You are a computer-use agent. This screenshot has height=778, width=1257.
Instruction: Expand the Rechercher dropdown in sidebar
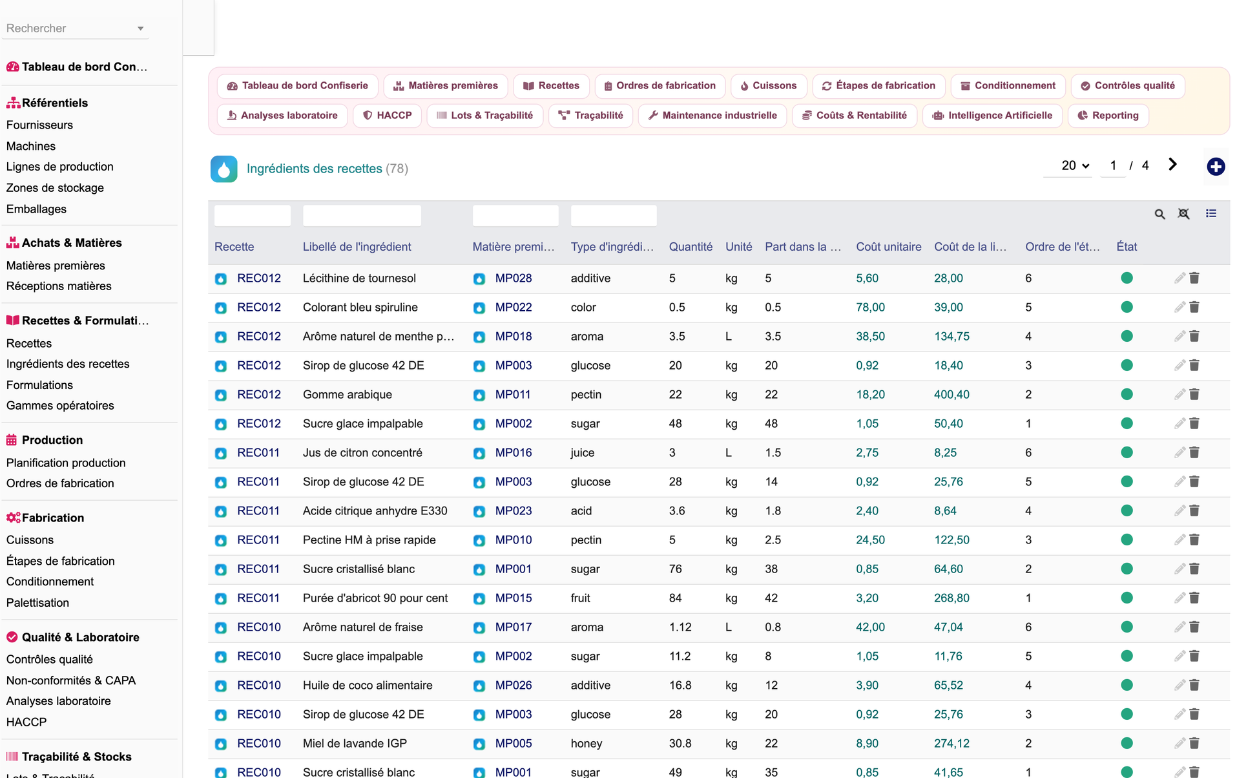[x=140, y=28]
